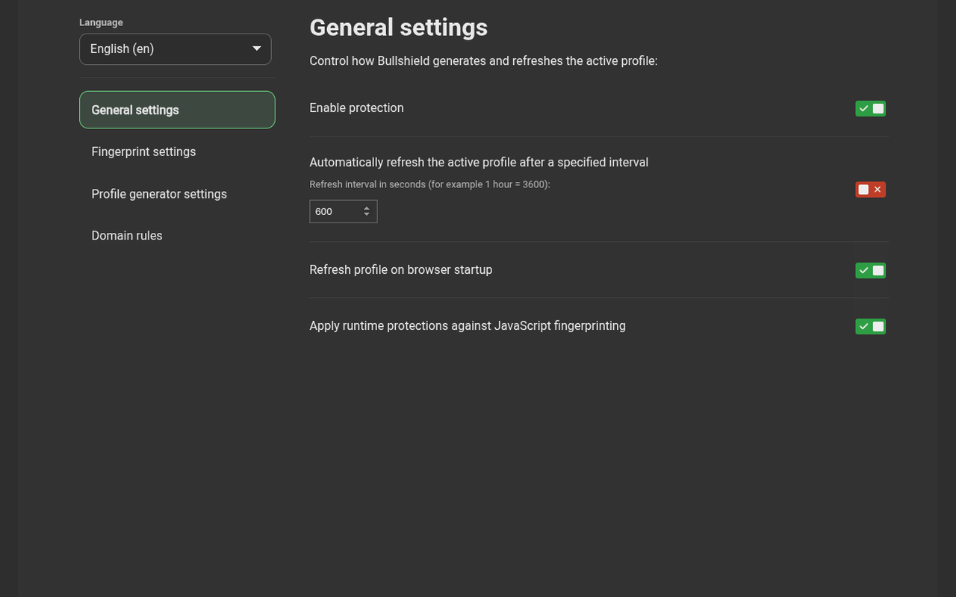This screenshot has height=597, width=956.
Task: Click the General settings page heading
Action: [x=399, y=28]
